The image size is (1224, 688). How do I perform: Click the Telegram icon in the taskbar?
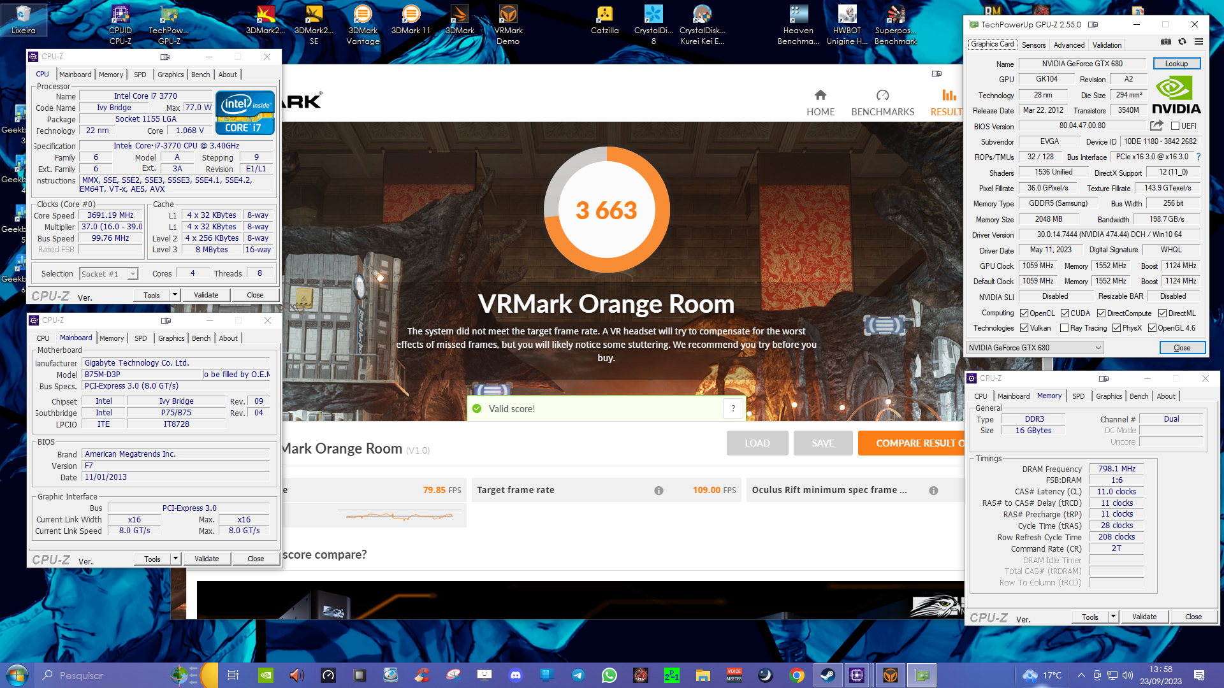pos(578,675)
